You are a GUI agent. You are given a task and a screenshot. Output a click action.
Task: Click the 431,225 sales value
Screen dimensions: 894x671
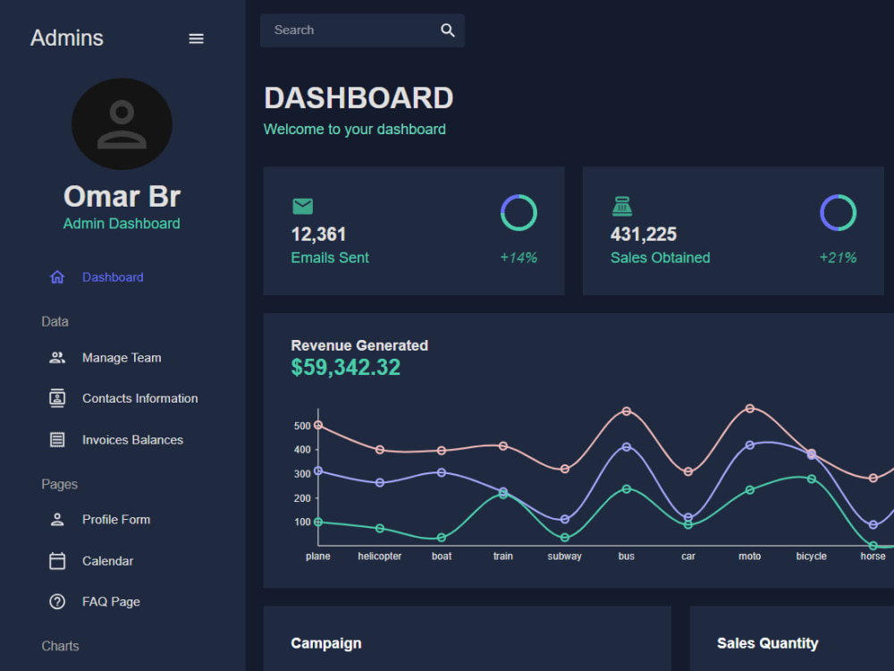coord(644,234)
